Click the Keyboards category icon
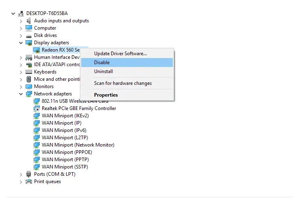 (29, 72)
